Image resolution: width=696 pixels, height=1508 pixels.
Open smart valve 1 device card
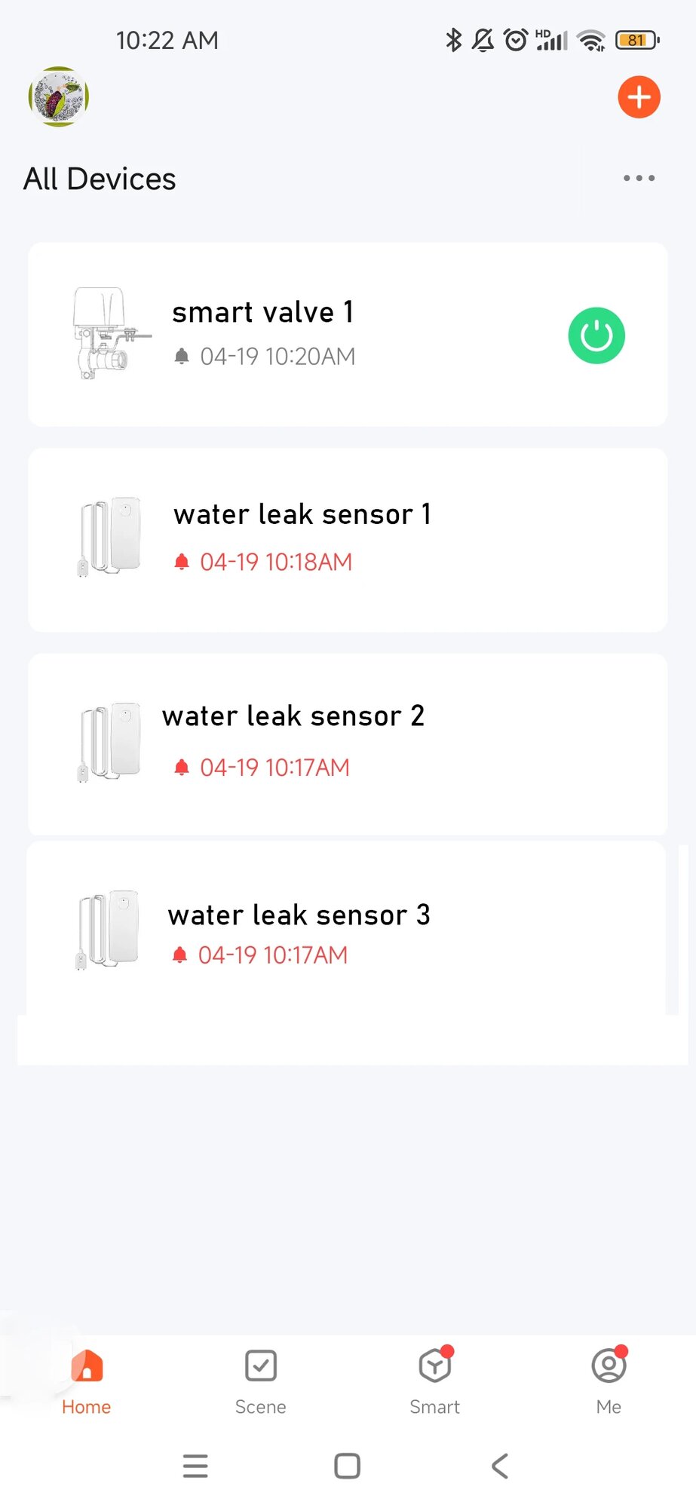tap(348, 335)
